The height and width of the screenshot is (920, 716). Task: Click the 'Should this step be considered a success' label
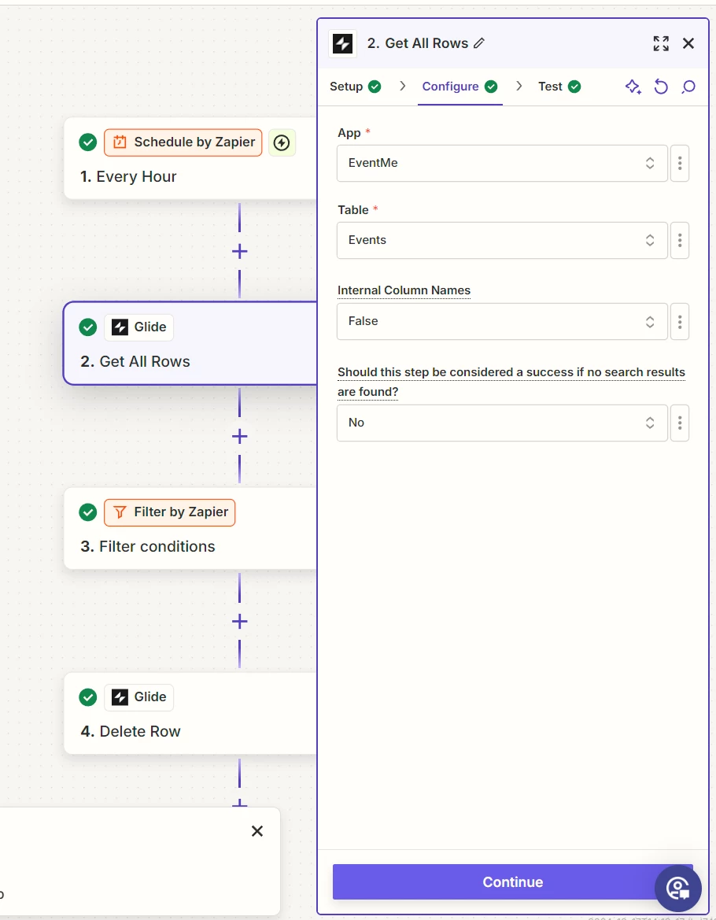tap(511, 382)
